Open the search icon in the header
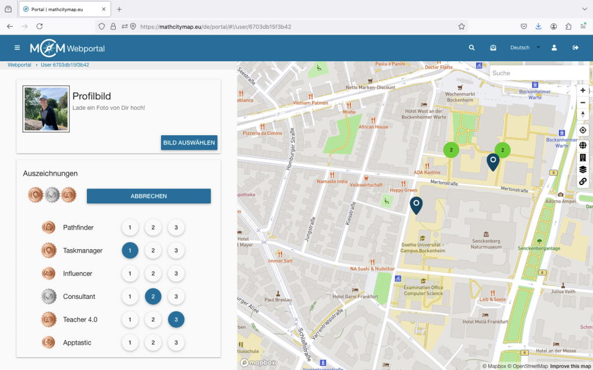The width and height of the screenshot is (593, 370). tap(472, 48)
